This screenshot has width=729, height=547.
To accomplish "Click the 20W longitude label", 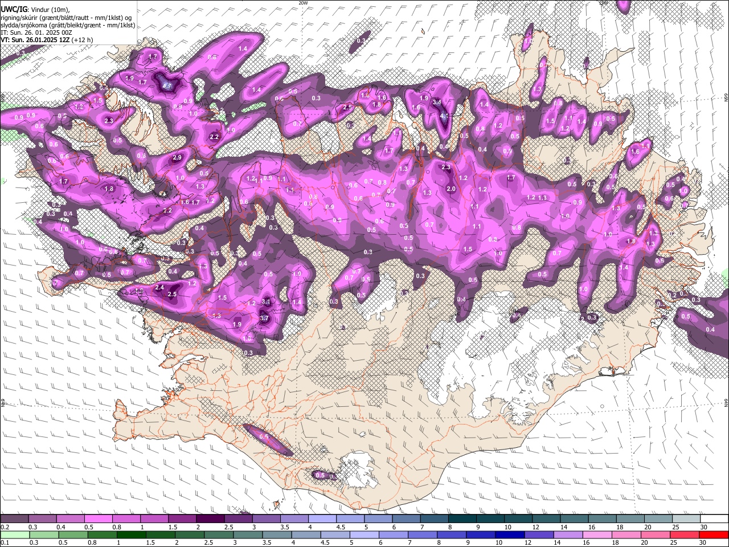I will [x=303, y=3].
